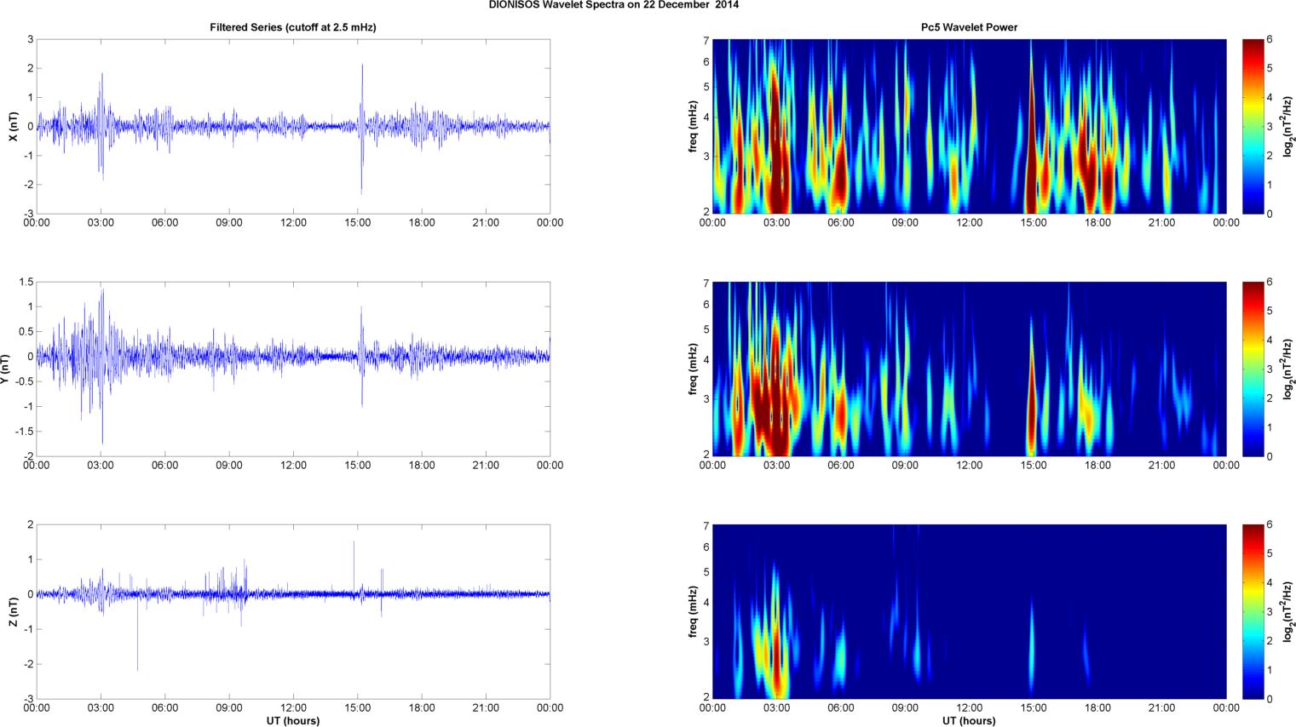The image size is (1296, 727).
Task: Click the log2(nT²/Hz) label of middle colorbar
Action: [x=1288, y=369]
